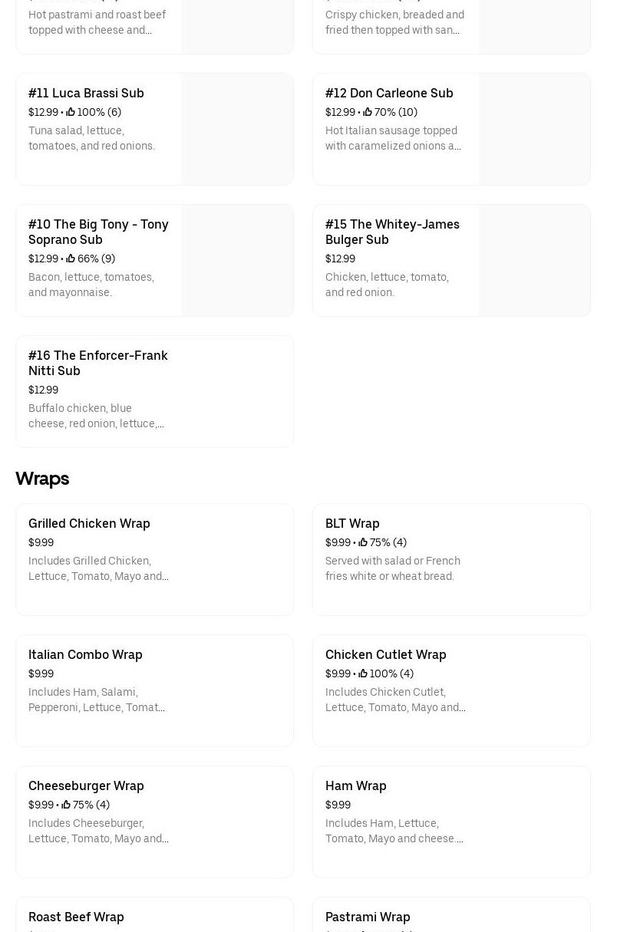Click thumbs-up rating icon on BLT Wrap
The width and height of the screenshot is (617, 932).
click(363, 542)
